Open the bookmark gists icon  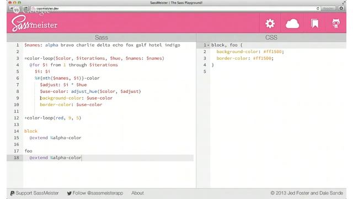tap(315, 23)
